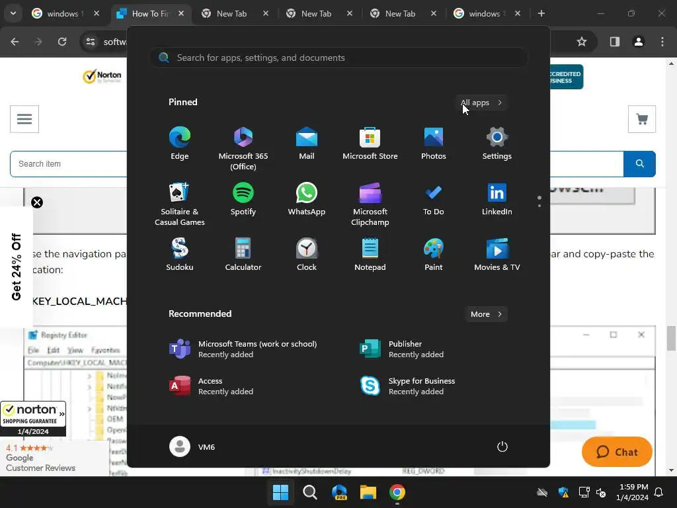Click the Start menu page indicator dots
Screen dimensions: 677x508
(x=539, y=201)
